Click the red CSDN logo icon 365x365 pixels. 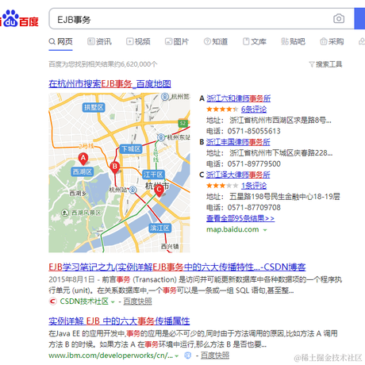click(53, 302)
